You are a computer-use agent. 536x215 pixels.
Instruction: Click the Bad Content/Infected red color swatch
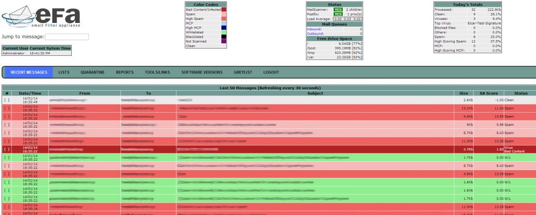coord(224,9)
